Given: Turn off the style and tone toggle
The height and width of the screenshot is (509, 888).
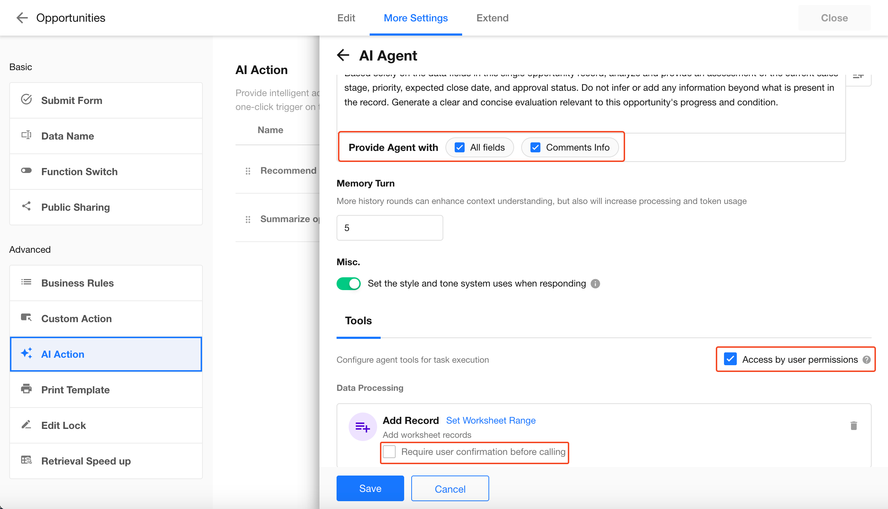Looking at the screenshot, I should [349, 284].
